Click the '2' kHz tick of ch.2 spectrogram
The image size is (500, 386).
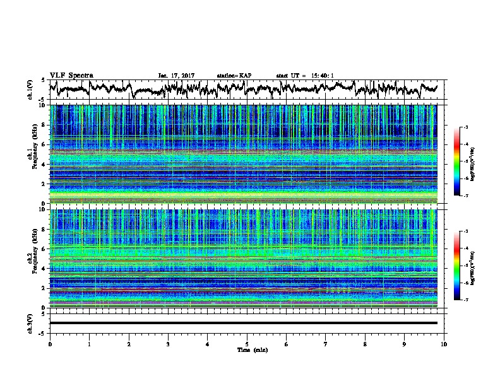tap(44, 288)
